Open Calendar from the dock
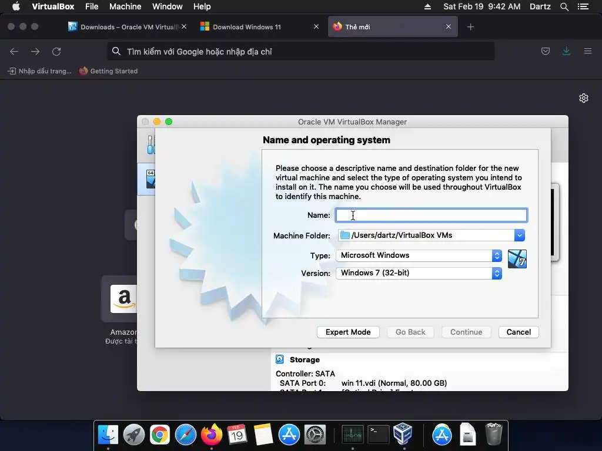602x451 pixels. (237, 435)
